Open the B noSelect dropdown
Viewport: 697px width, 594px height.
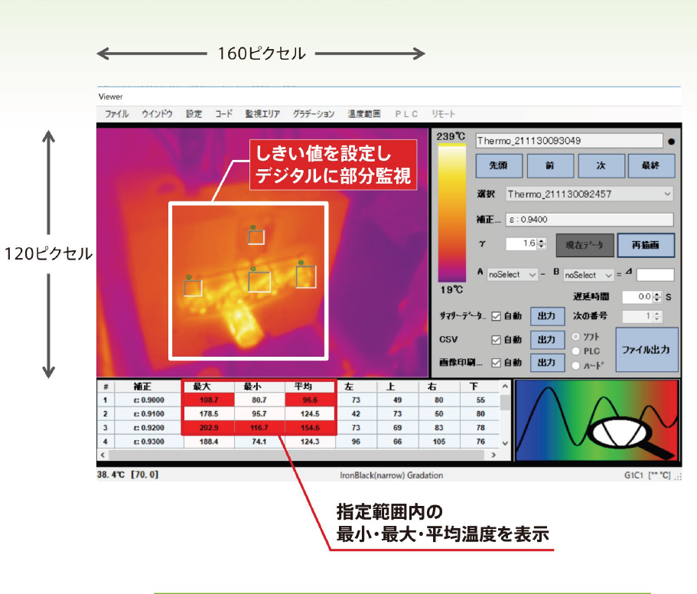588,276
